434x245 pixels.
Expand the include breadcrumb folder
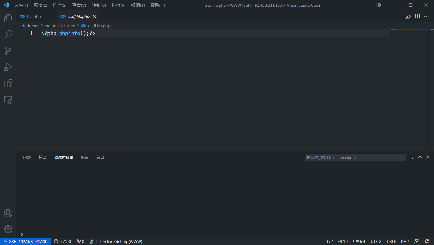tap(52, 26)
